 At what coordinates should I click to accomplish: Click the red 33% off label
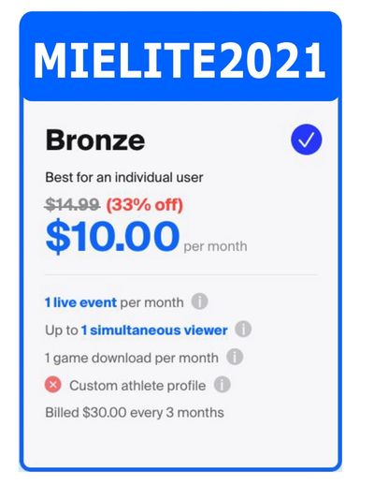pyautogui.click(x=145, y=205)
